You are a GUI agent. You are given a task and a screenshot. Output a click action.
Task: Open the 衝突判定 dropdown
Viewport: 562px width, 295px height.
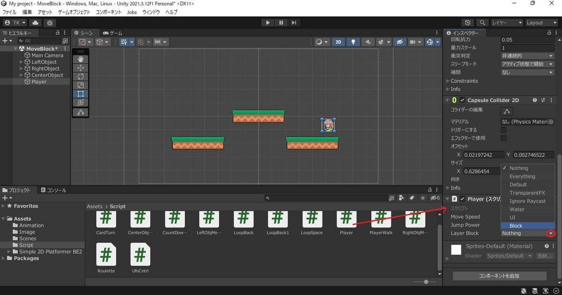tap(528, 56)
